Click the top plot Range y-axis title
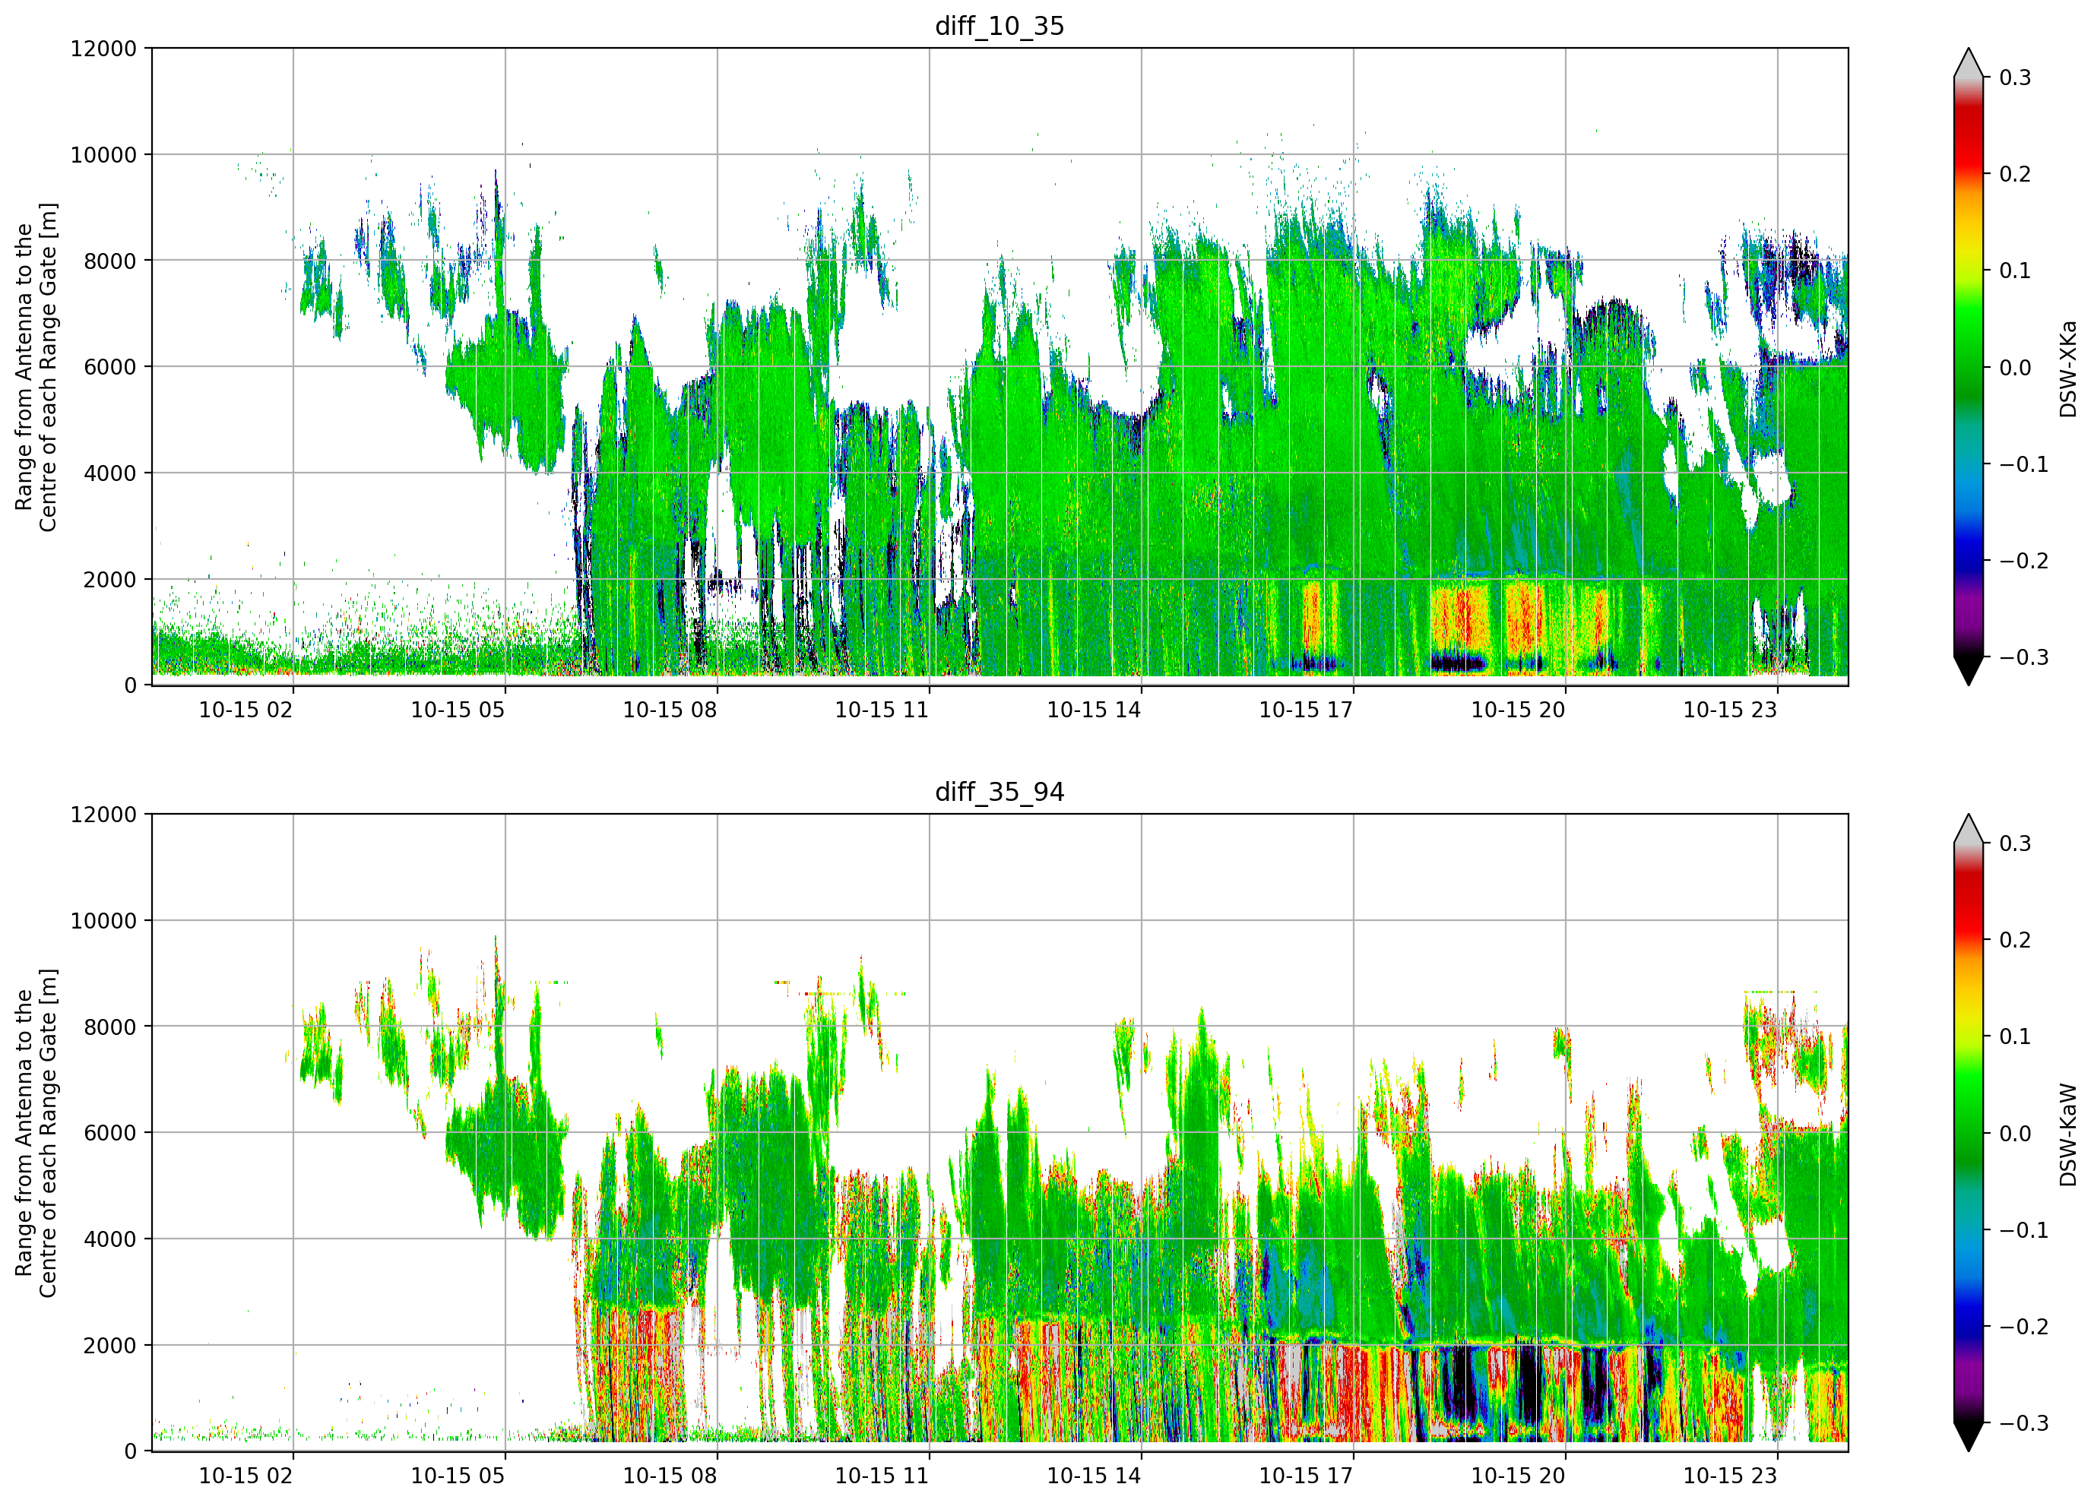2094x1503 pixels. tap(36, 368)
